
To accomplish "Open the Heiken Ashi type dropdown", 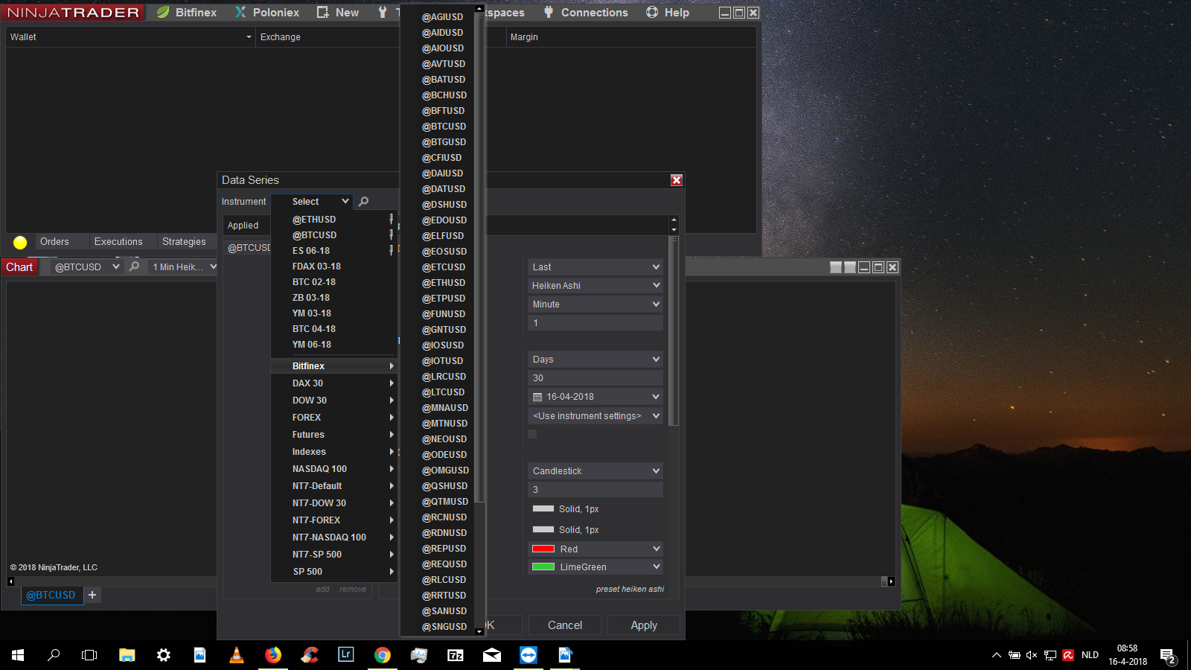I will [595, 286].
